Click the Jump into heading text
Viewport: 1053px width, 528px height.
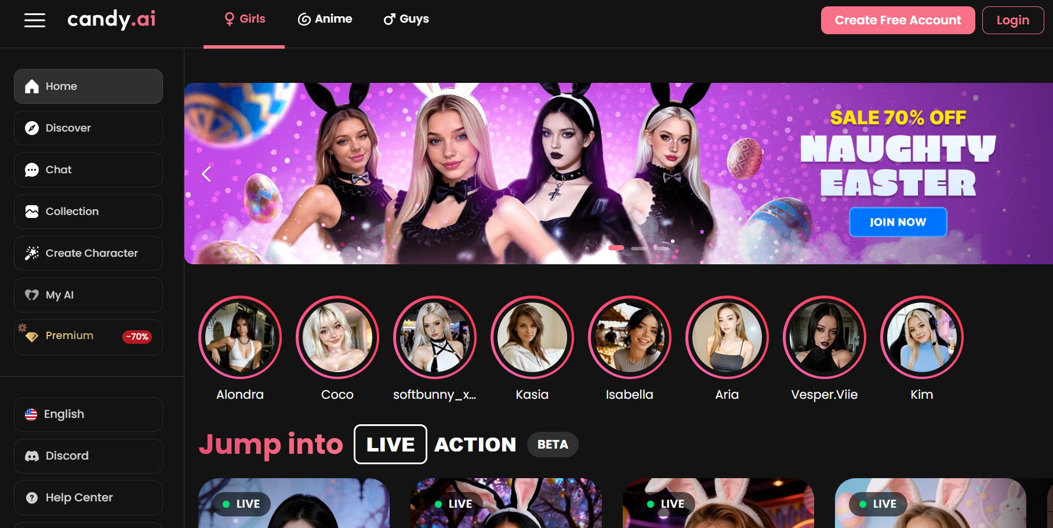click(271, 445)
